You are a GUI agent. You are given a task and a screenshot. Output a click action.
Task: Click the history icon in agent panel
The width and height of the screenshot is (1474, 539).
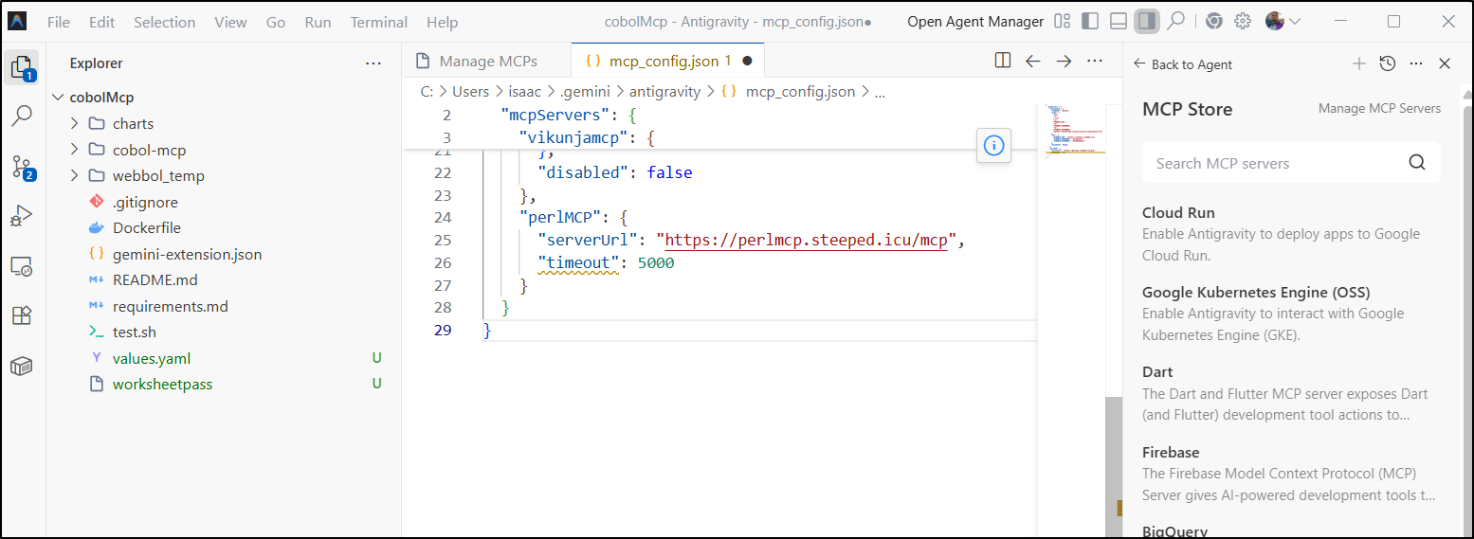click(x=1387, y=63)
